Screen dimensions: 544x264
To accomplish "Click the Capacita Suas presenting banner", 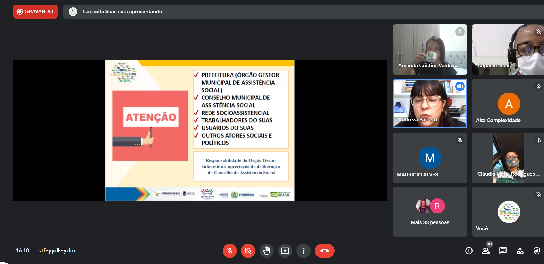I will (122, 12).
